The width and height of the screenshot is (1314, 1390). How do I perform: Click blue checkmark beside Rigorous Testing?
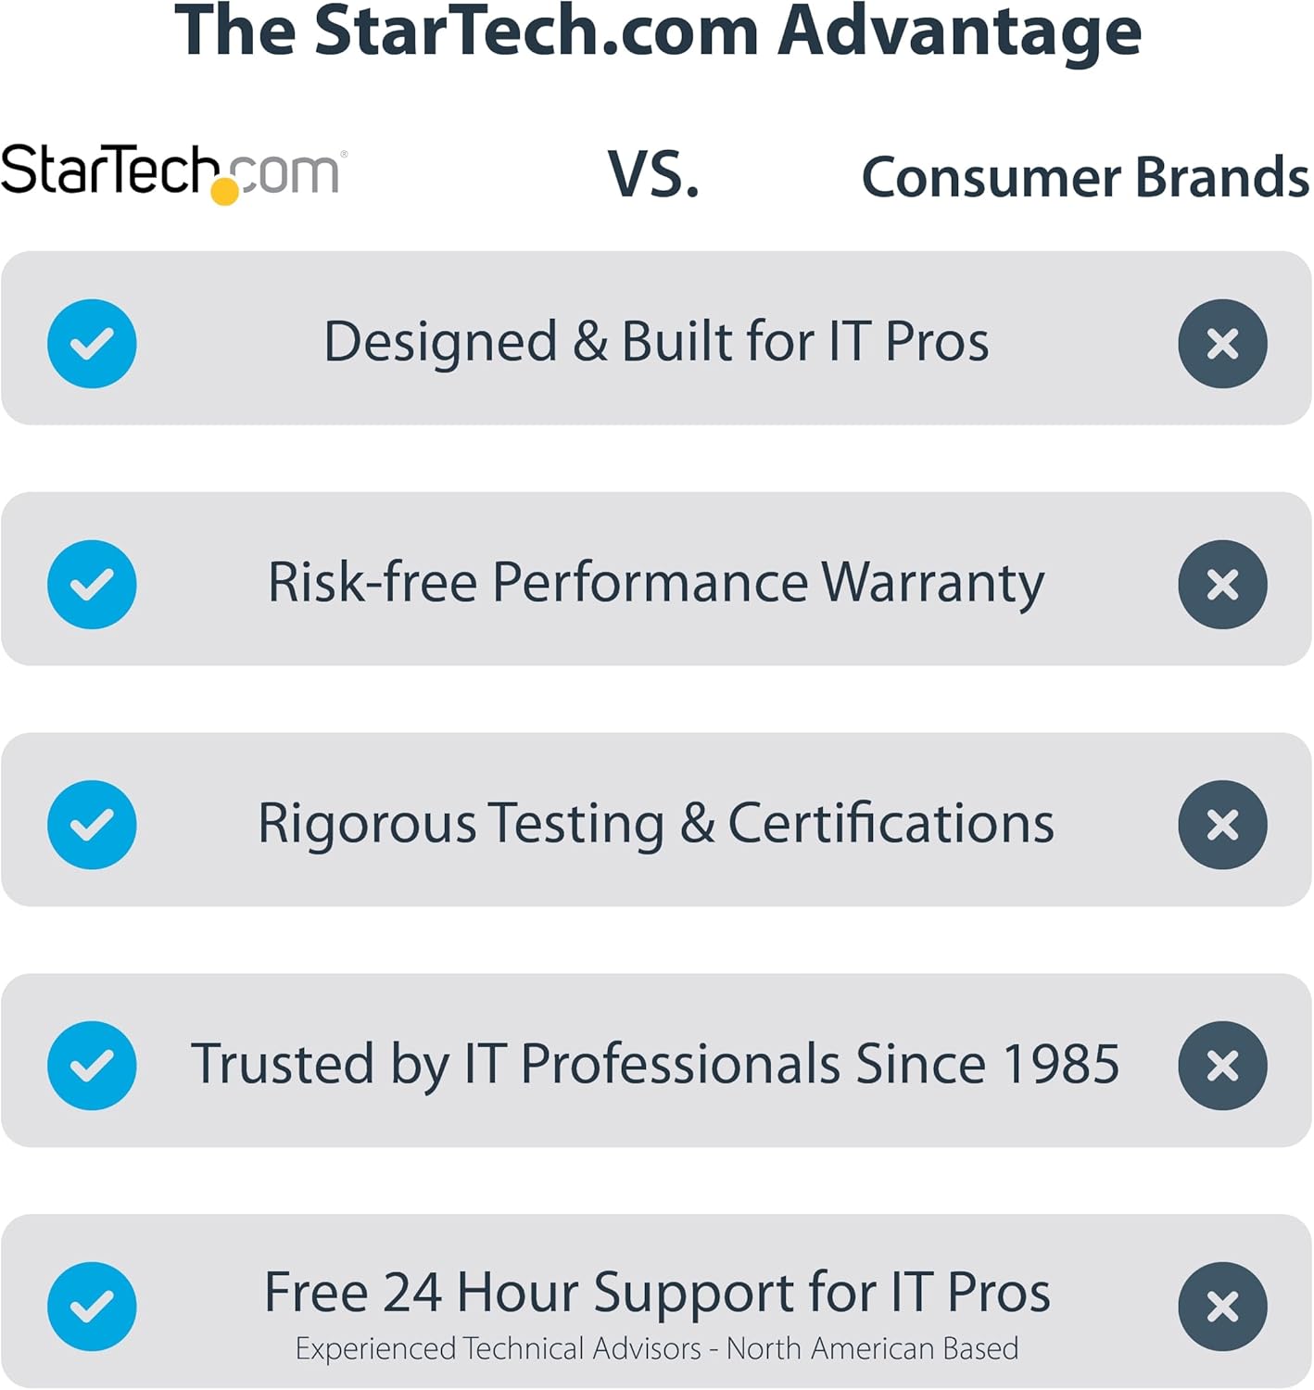[92, 825]
